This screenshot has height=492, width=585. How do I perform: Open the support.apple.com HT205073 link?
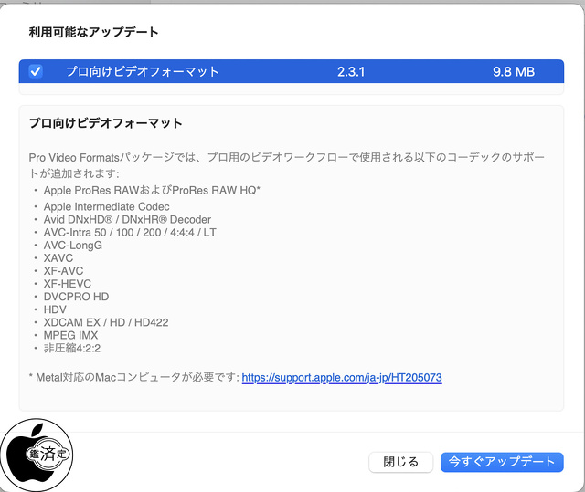(x=341, y=377)
